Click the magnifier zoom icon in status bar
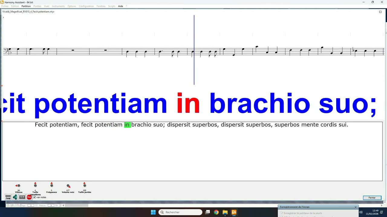This screenshot has width=387, height=217. [x=13, y=206]
